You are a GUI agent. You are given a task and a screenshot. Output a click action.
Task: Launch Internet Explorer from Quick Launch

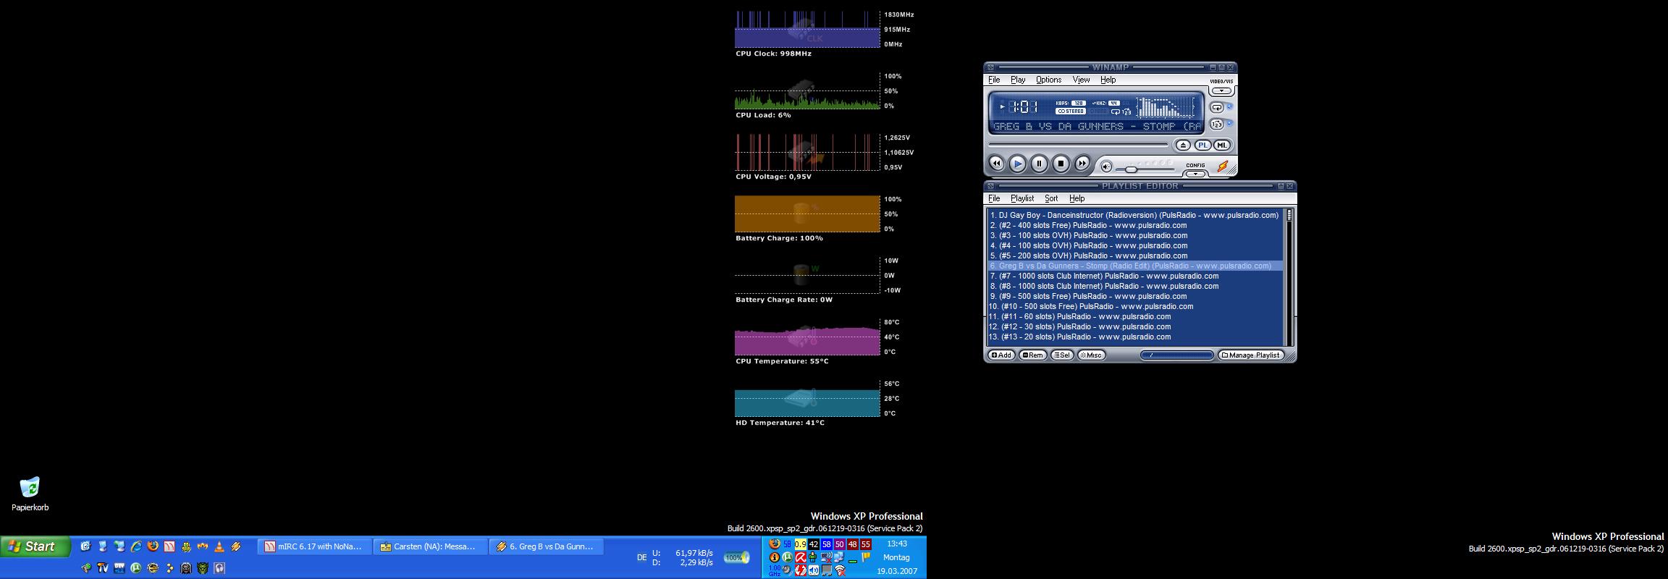(136, 546)
